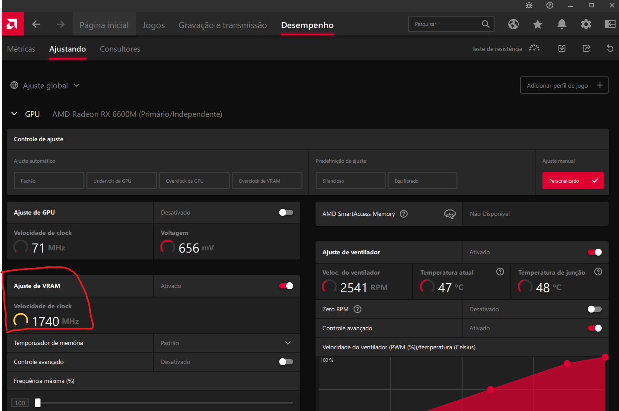Image resolution: width=619 pixels, height=411 pixels.
Task: Click the middle fan curve point
Action: coord(491,389)
